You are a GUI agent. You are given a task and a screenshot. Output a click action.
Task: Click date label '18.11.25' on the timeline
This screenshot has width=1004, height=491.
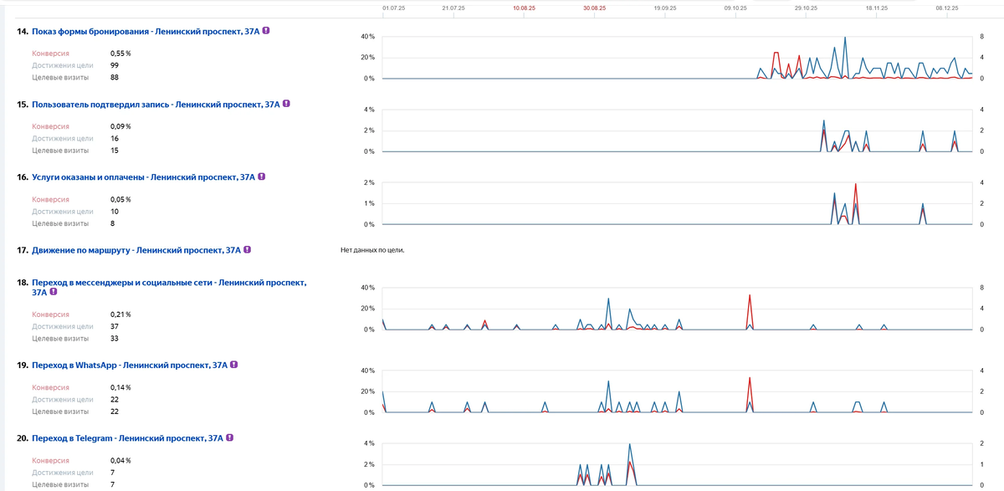[878, 7]
